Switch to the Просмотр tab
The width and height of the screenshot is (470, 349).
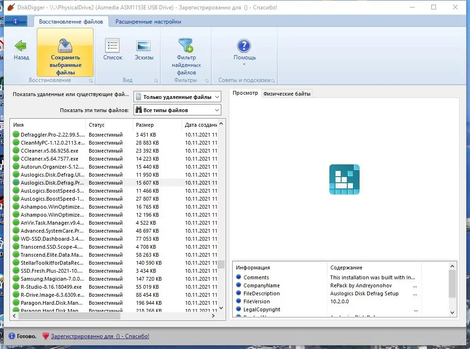[x=245, y=93]
